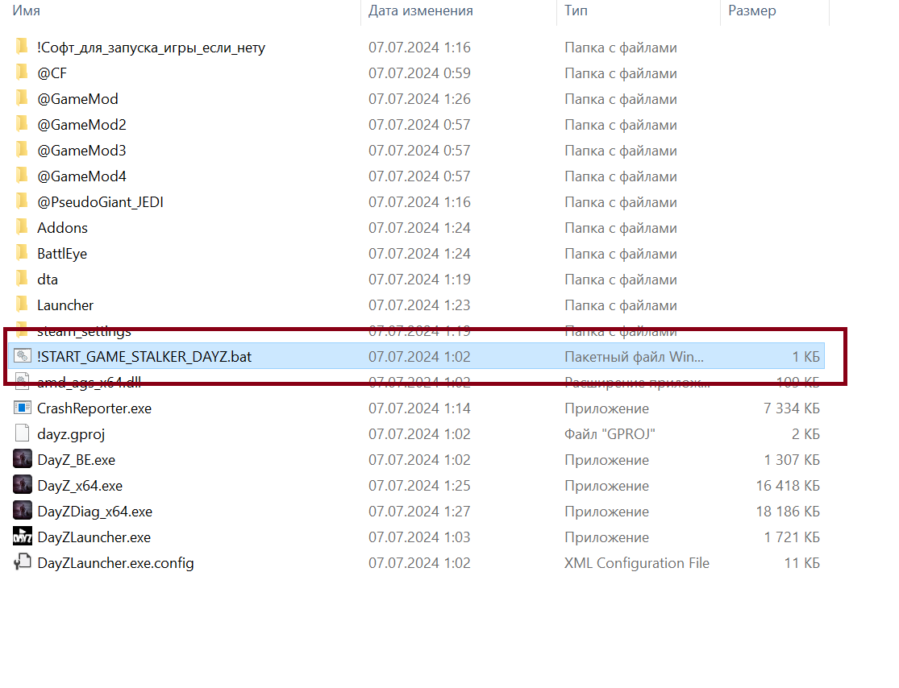Sort by Дата изменения column header
Image resolution: width=899 pixels, height=688 pixels.
[420, 11]
